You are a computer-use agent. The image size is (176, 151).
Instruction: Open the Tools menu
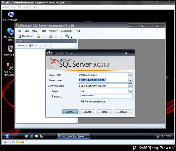[x=43, y=31]
